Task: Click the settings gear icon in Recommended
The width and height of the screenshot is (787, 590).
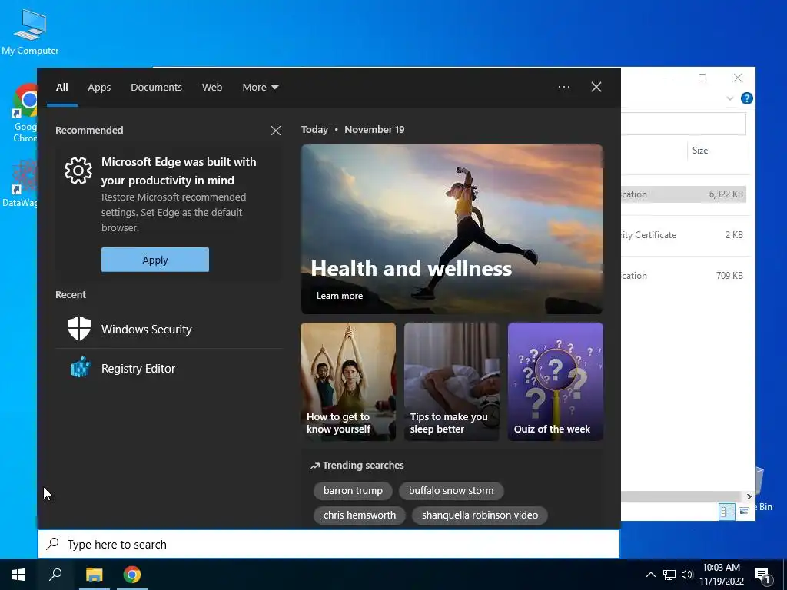Action: pyautogui.click(x=78, y=171)
